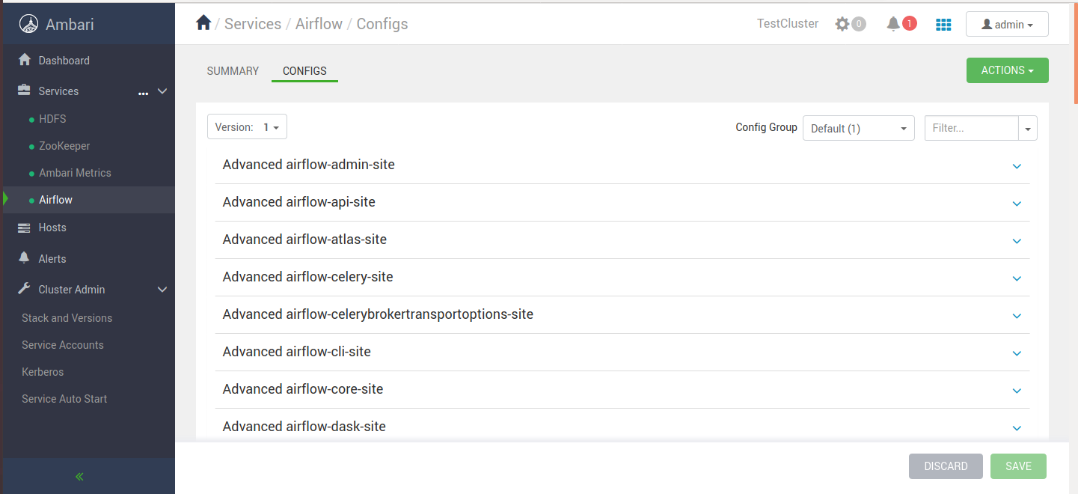Open Kerberos settings
The height and width of the screenshot is (494, 1078).
[43, 372]
